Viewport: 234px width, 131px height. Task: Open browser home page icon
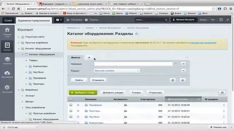19,9
